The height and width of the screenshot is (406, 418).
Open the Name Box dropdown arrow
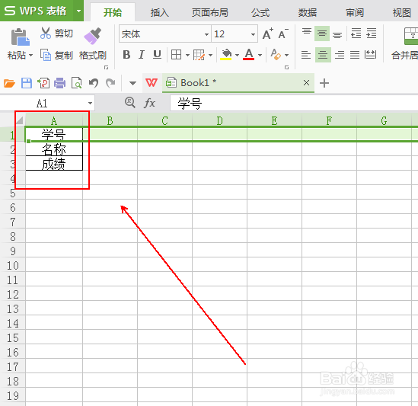tap(90, 104)
